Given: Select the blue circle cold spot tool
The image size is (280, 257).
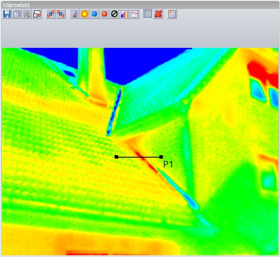Looking at the screenshot, I should (94, 14).
